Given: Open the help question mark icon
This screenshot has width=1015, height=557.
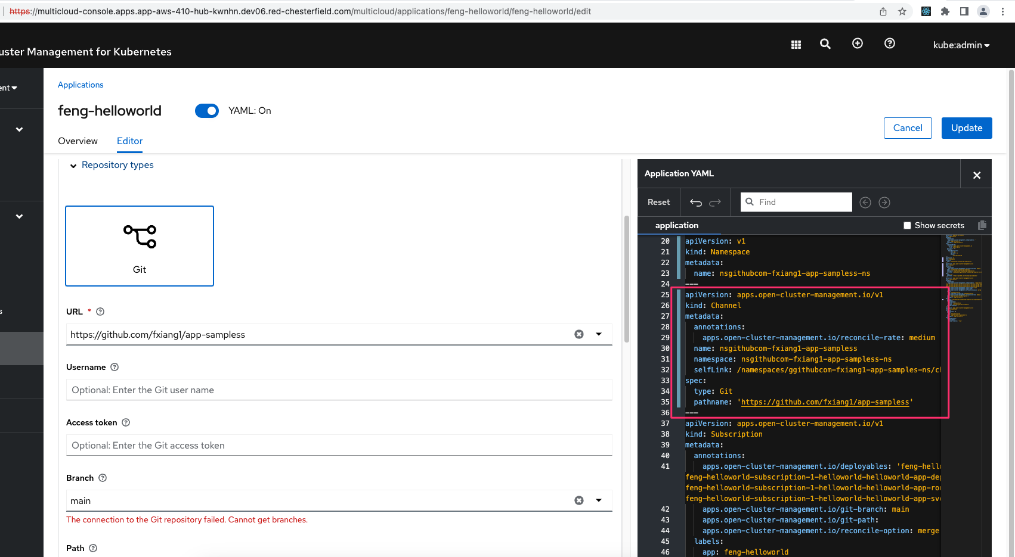Looking at the screenshot, I should point(889,43).
